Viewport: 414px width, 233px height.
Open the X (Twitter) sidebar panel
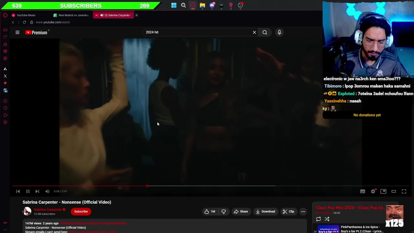pos(5,76)
